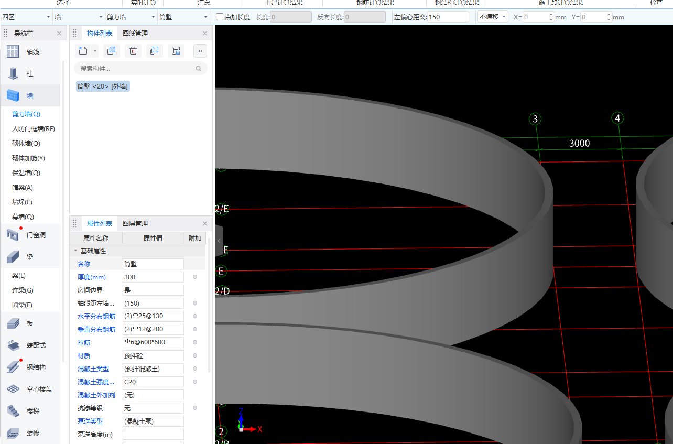Toggle 附加 circle for 混凝土强度 row
Screen dimensions: 673x444
[195, 382]
